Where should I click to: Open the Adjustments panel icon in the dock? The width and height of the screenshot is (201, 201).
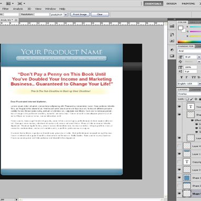click(x=172, y=50)
